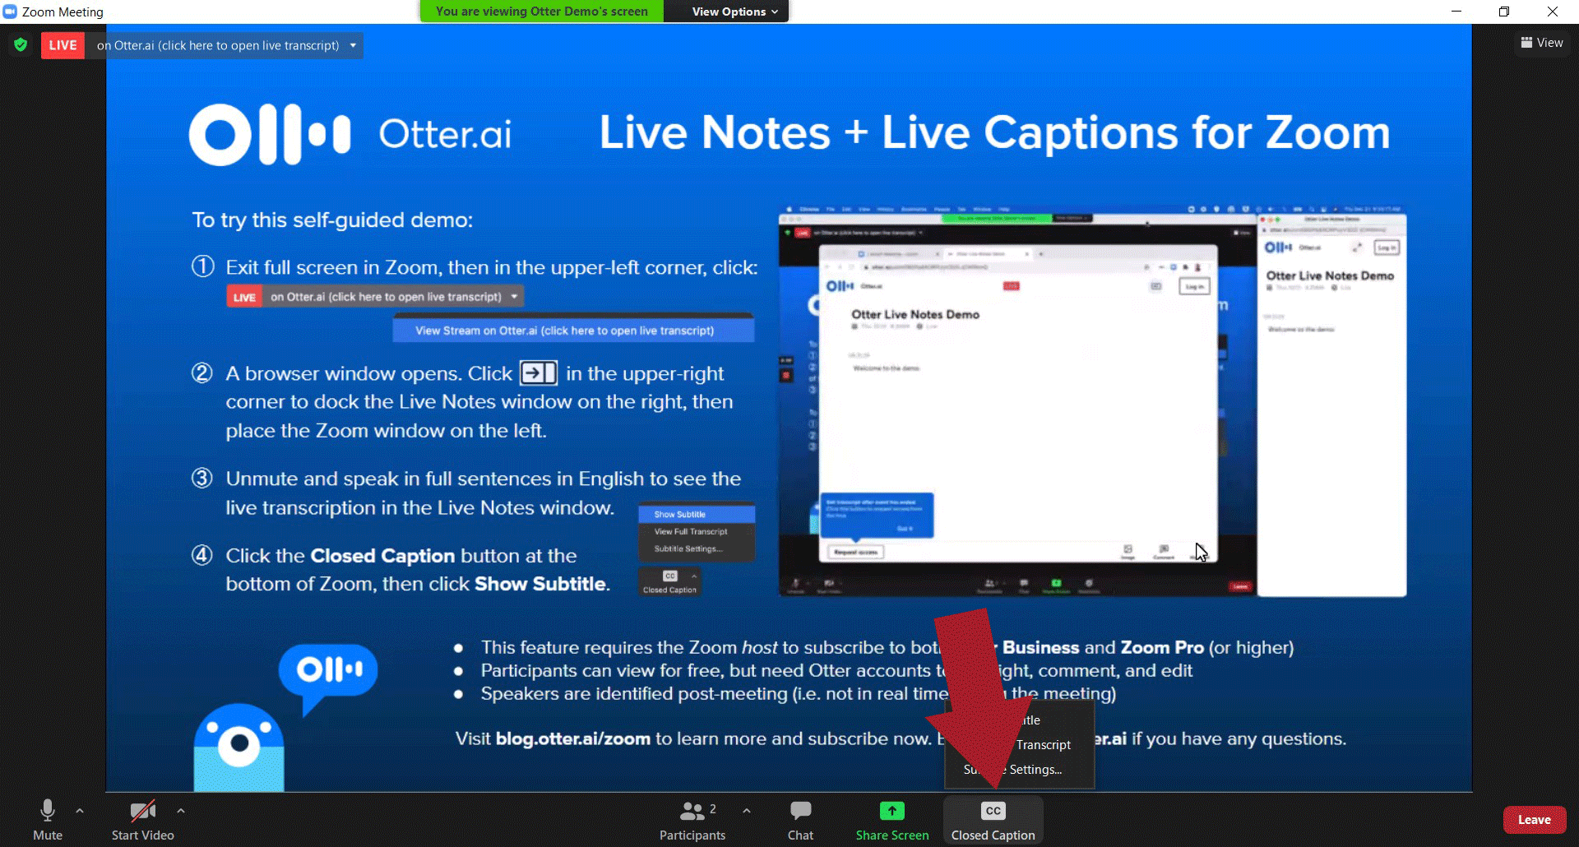Start Video with the camera icon
Viewport: 1579px width, 847px height.
click(142, 820)
